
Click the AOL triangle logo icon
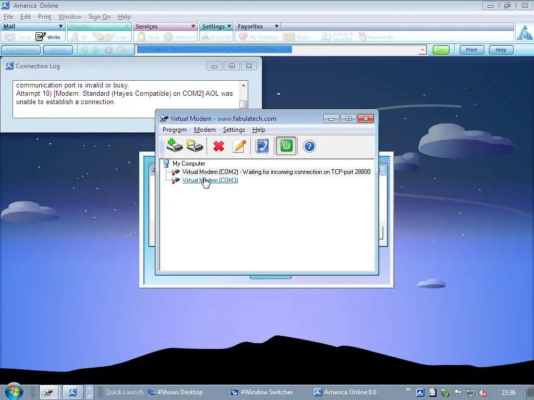[x=525, y=33]
